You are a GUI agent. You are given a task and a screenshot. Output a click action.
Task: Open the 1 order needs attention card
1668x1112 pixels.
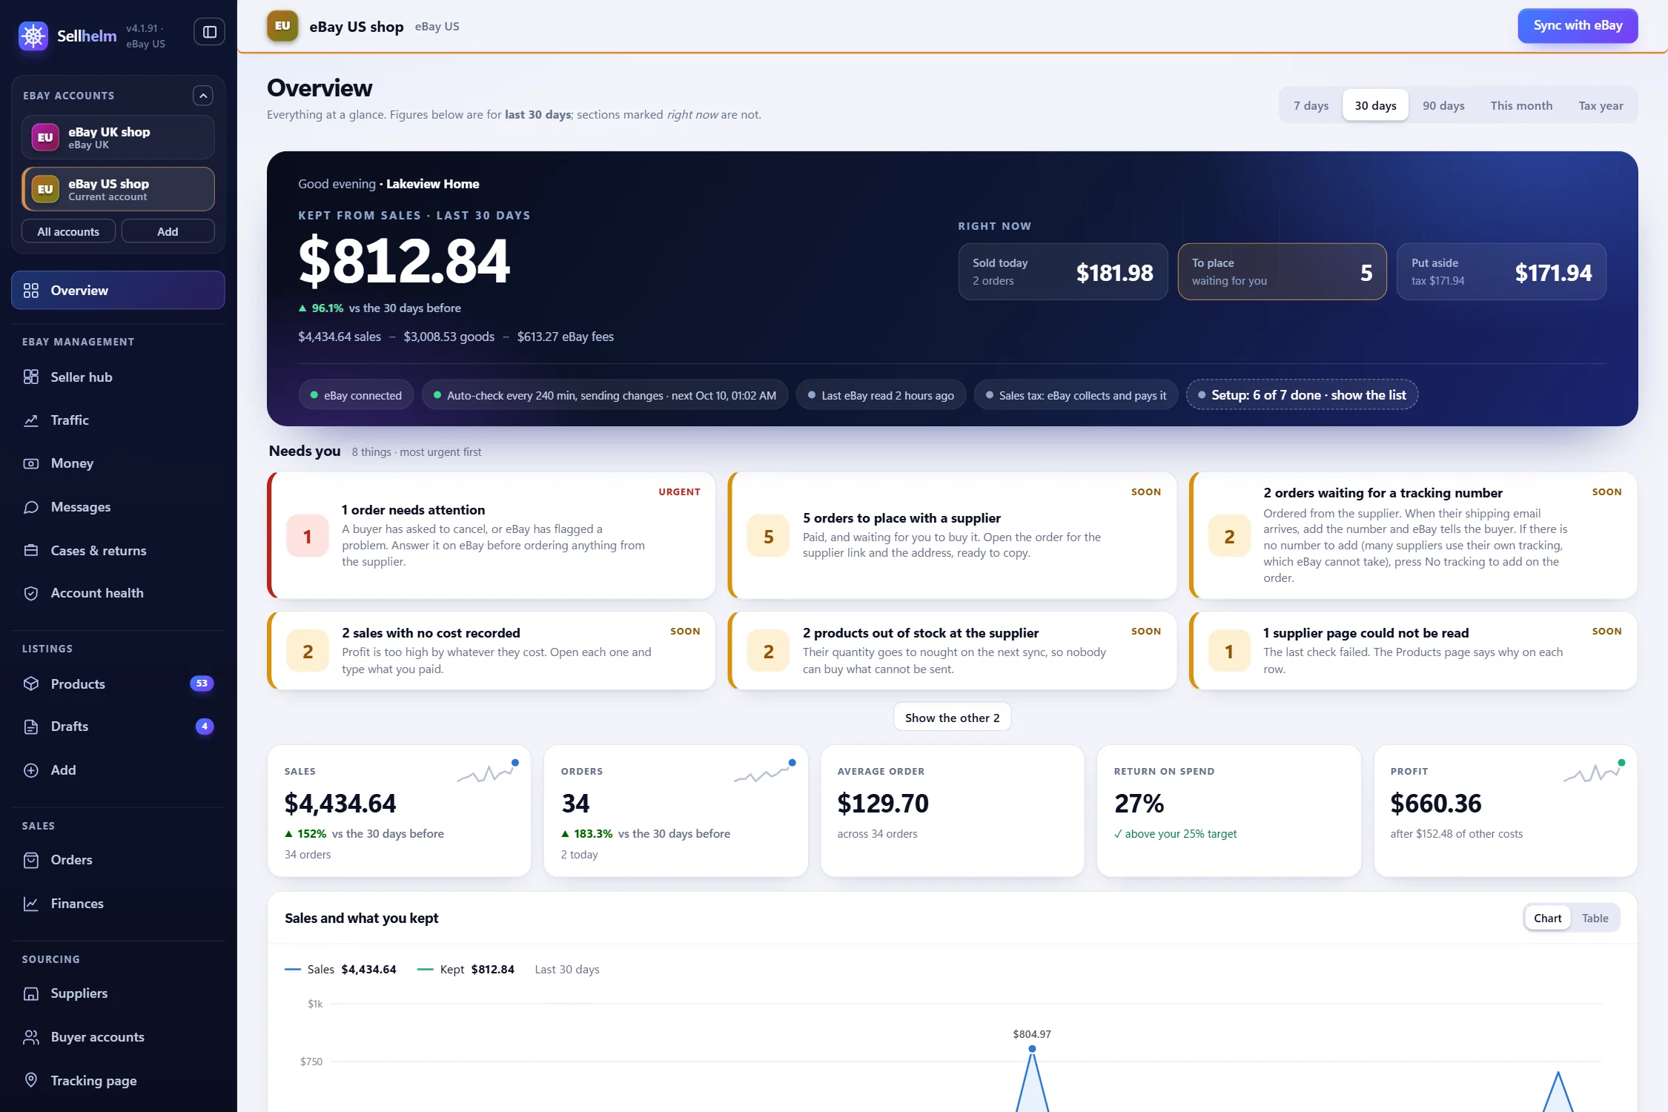(x=492, y=535)
